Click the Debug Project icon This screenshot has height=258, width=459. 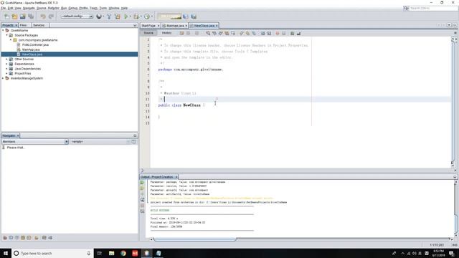click(x=136, y=16)
